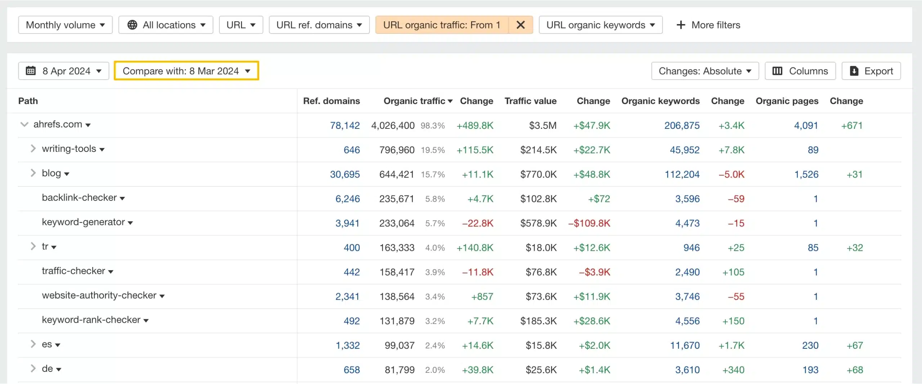This screenshot has width=922, height=384.
Task: Click the Organic pages column header
Action: (x=787, y=101)
